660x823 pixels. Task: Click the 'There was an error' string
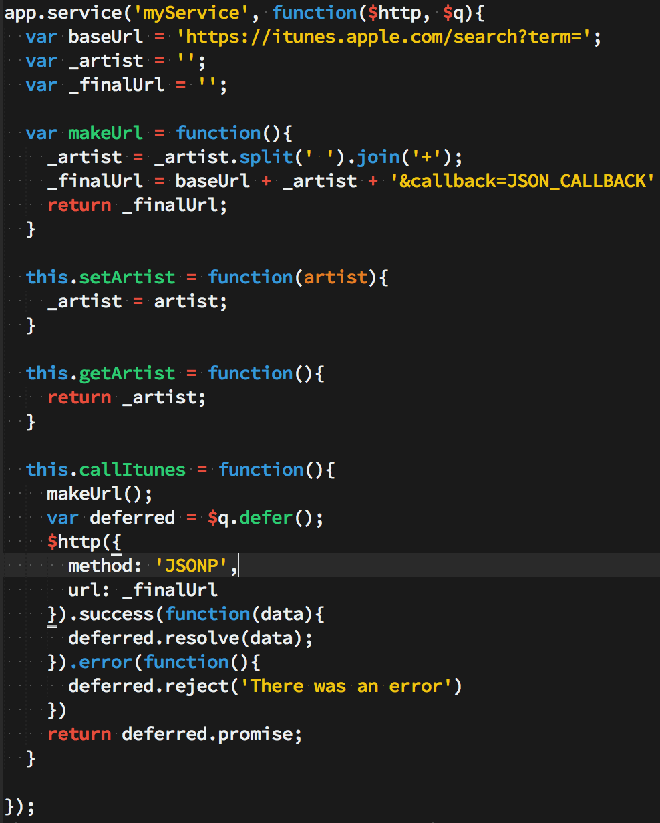[x=346, y=686]
